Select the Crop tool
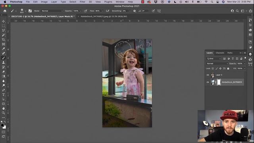Image resolution: width=254 pixels, height=143 pixels. click(4, 39)
